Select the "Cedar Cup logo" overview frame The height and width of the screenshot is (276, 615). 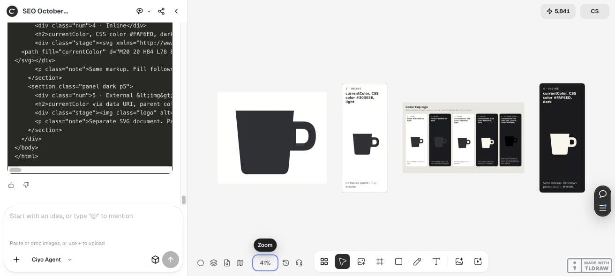click(463, 138)
